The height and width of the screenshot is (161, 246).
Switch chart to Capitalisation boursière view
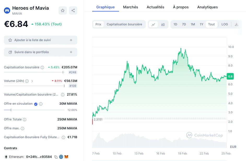click(x=124, y=24)
